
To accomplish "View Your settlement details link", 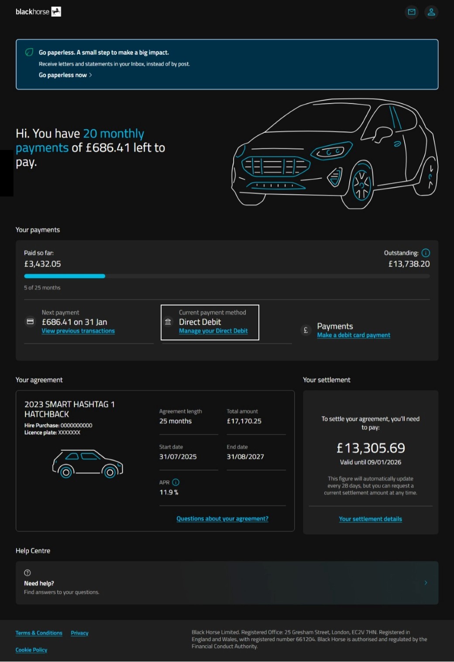I will (x=370, y=519).
